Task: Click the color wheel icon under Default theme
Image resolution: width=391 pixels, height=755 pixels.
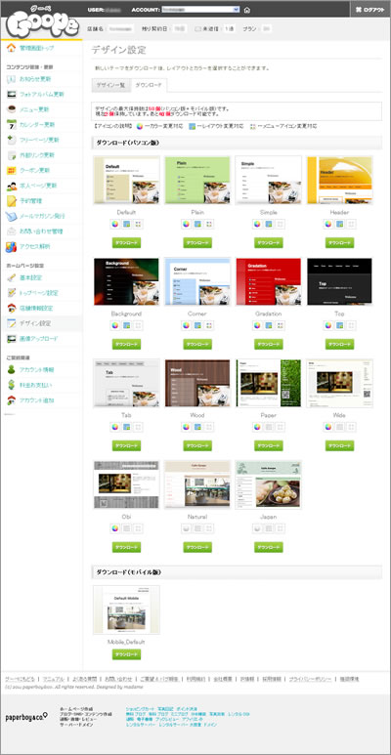Action: [115, 224]
